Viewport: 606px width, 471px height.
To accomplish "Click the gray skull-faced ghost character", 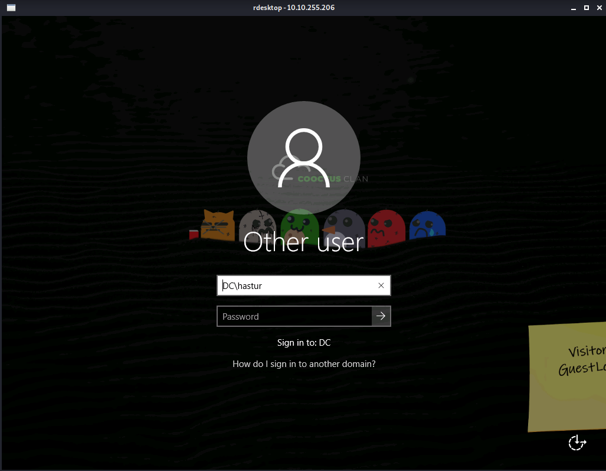I will 258,223.
